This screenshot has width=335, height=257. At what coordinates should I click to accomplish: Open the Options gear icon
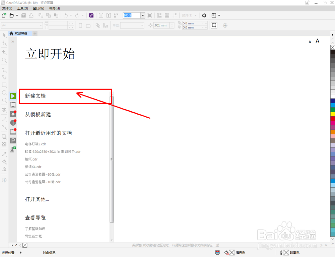(x=204, y=15)
